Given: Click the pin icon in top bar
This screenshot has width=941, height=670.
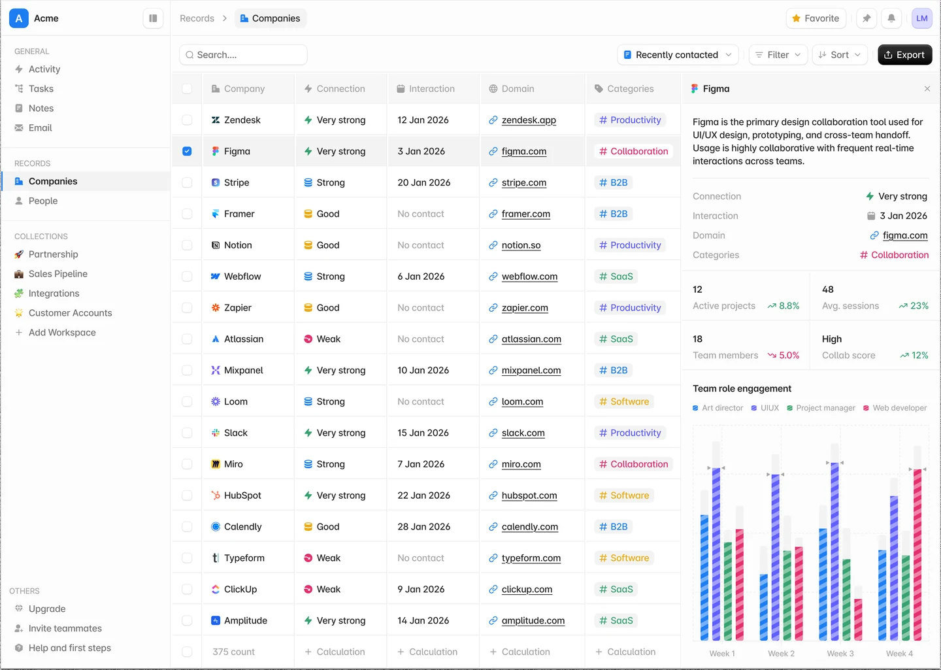Looking at the screenshot, I should click(867, 18).
